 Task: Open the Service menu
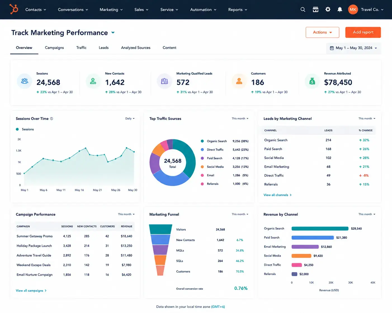(169, 9)
